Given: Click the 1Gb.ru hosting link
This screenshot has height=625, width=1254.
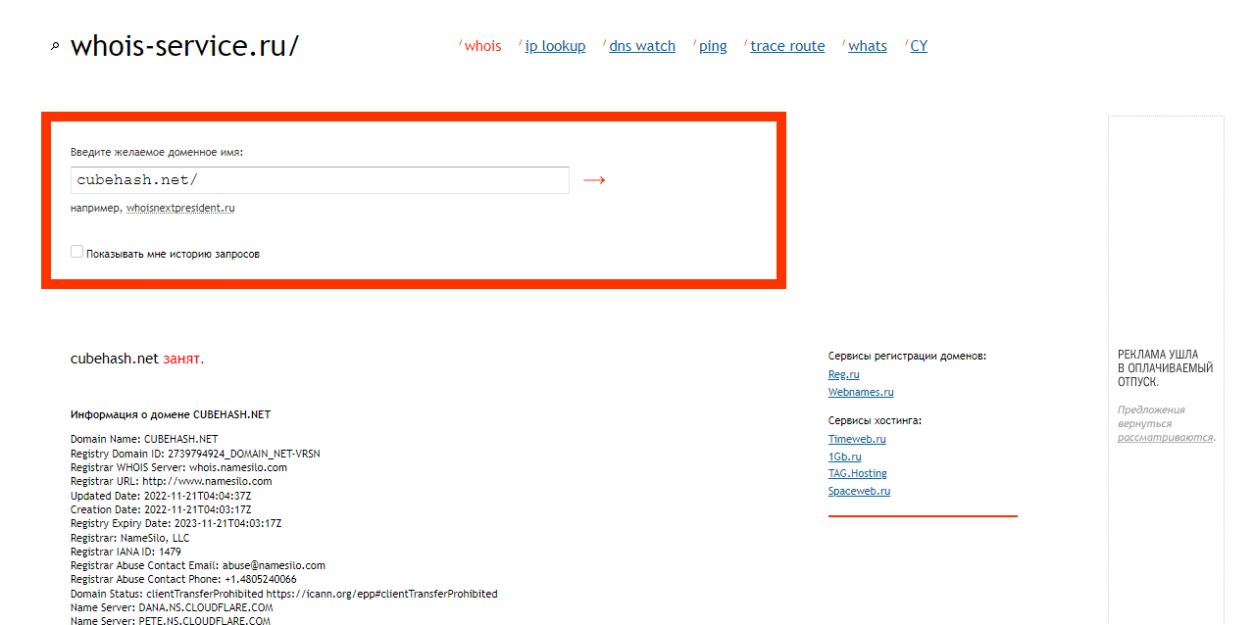Looking at the screenshot, I should (844, 457).
